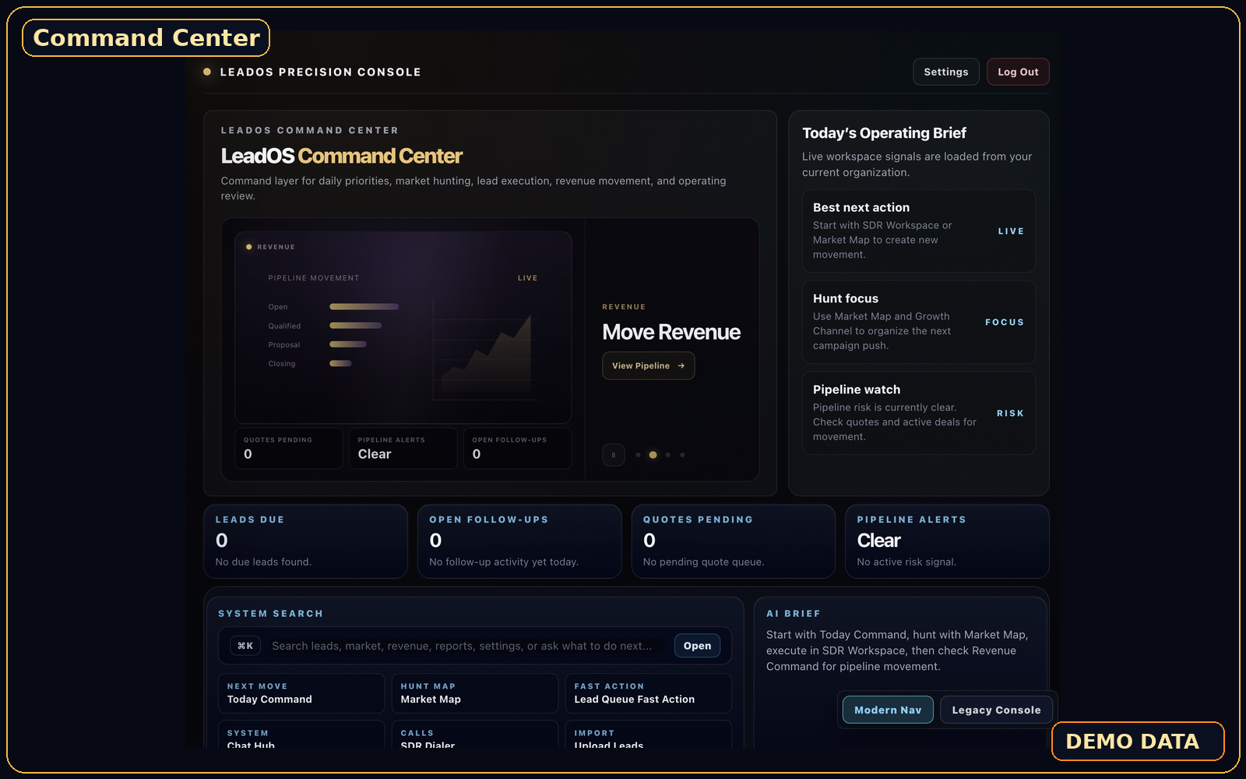The width and height of the screenshot is (1246, 779).
Task: Click the Qualified stage bar in pipeline chart
Action: [355, 326]
